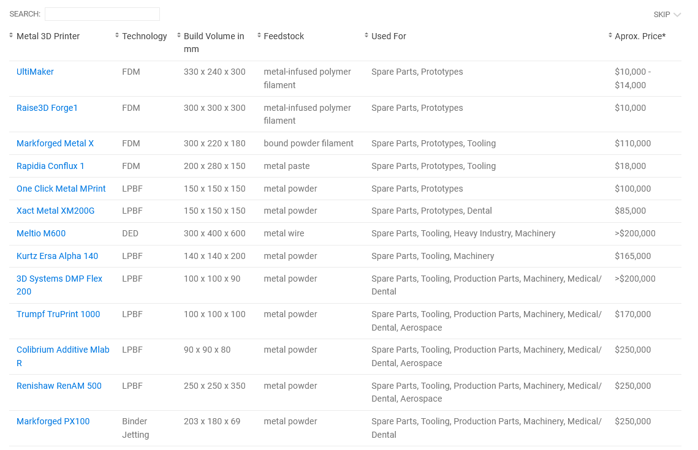Click the Technology column sort arrows

coord(117,36)
